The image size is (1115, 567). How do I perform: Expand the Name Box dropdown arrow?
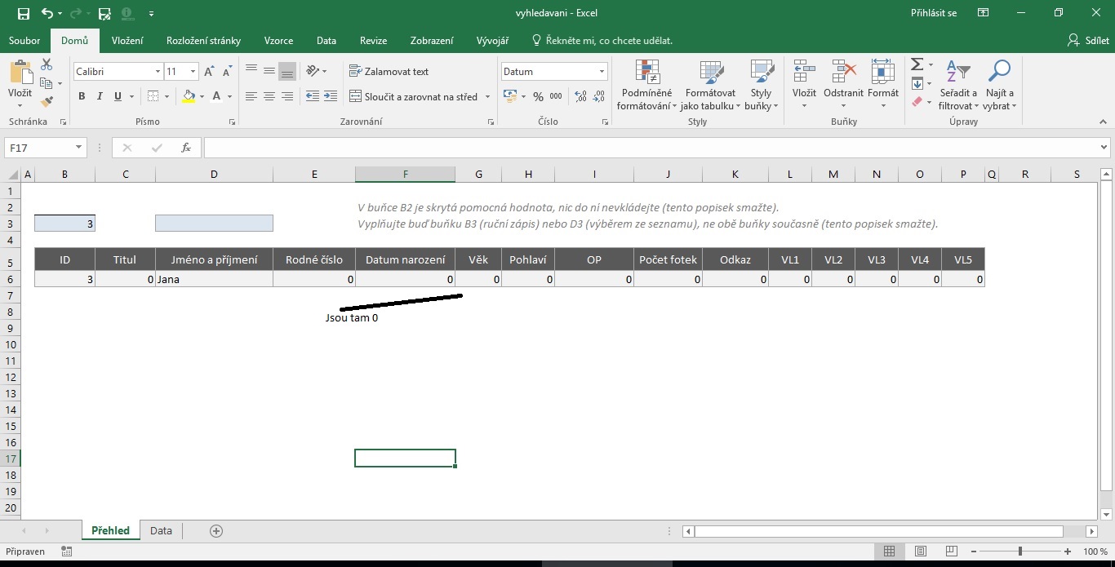(x=79, y=148)
